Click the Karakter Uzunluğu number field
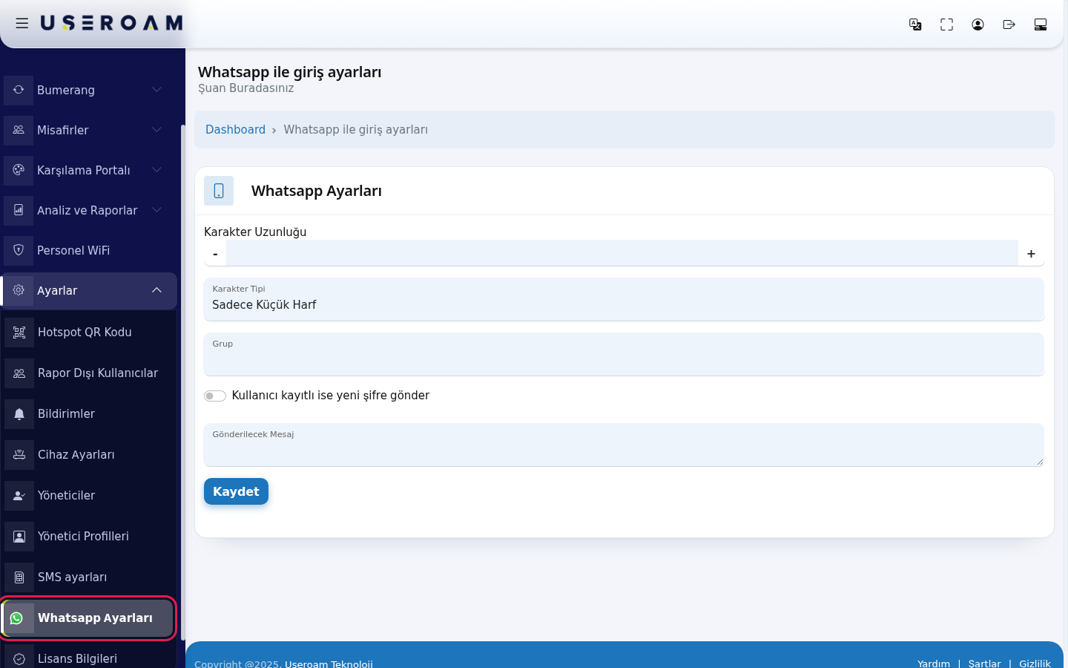The image size is (1068, 668). [622, 253]
